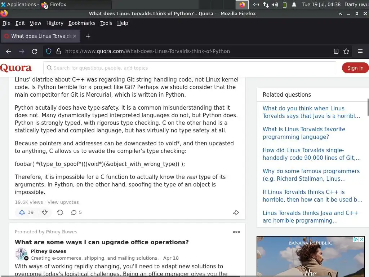This screenshot has height=277, width=369.
Task: Open network connection tray icon
Action: coord(266,4)
